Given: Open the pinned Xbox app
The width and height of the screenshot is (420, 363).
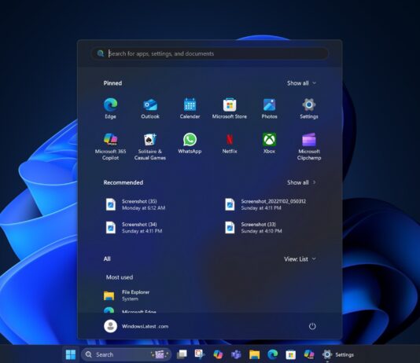Looking at the screenshot, I should point(269,143).
